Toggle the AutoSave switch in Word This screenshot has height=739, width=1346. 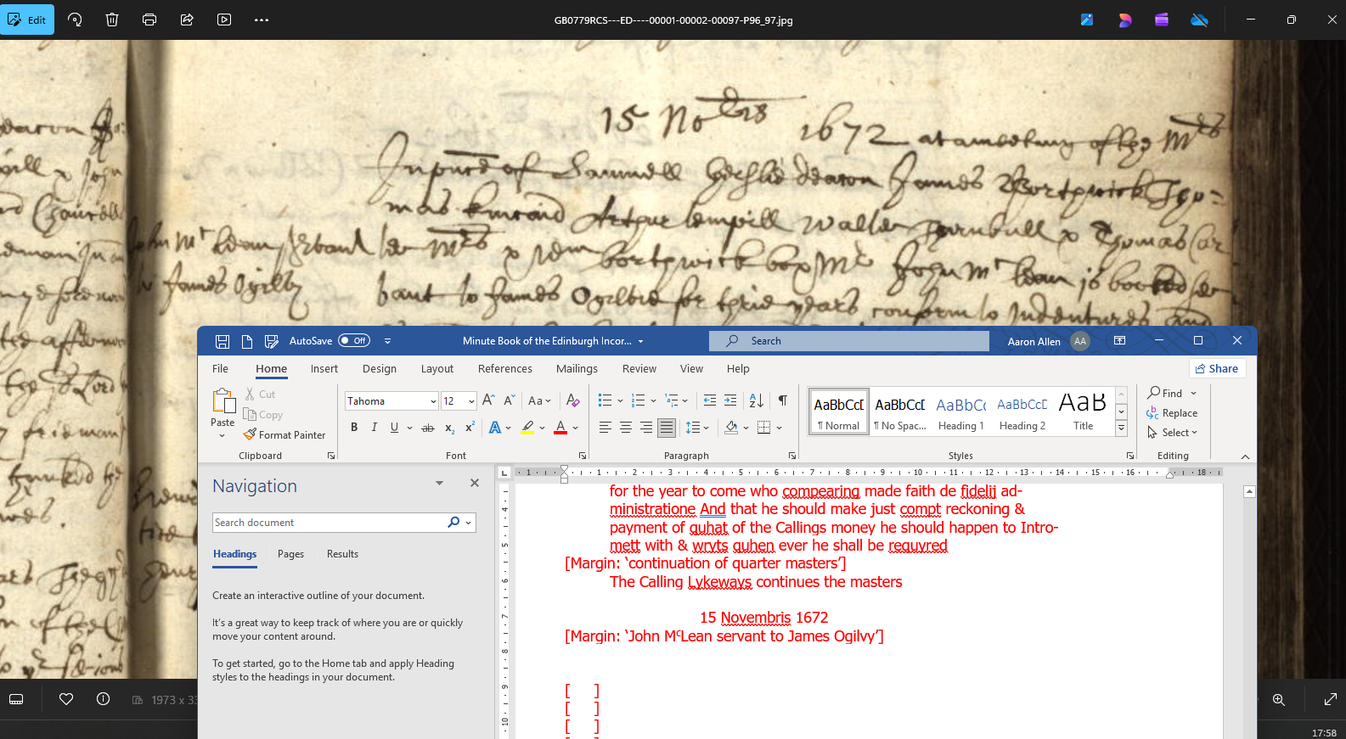click(354, 341)
